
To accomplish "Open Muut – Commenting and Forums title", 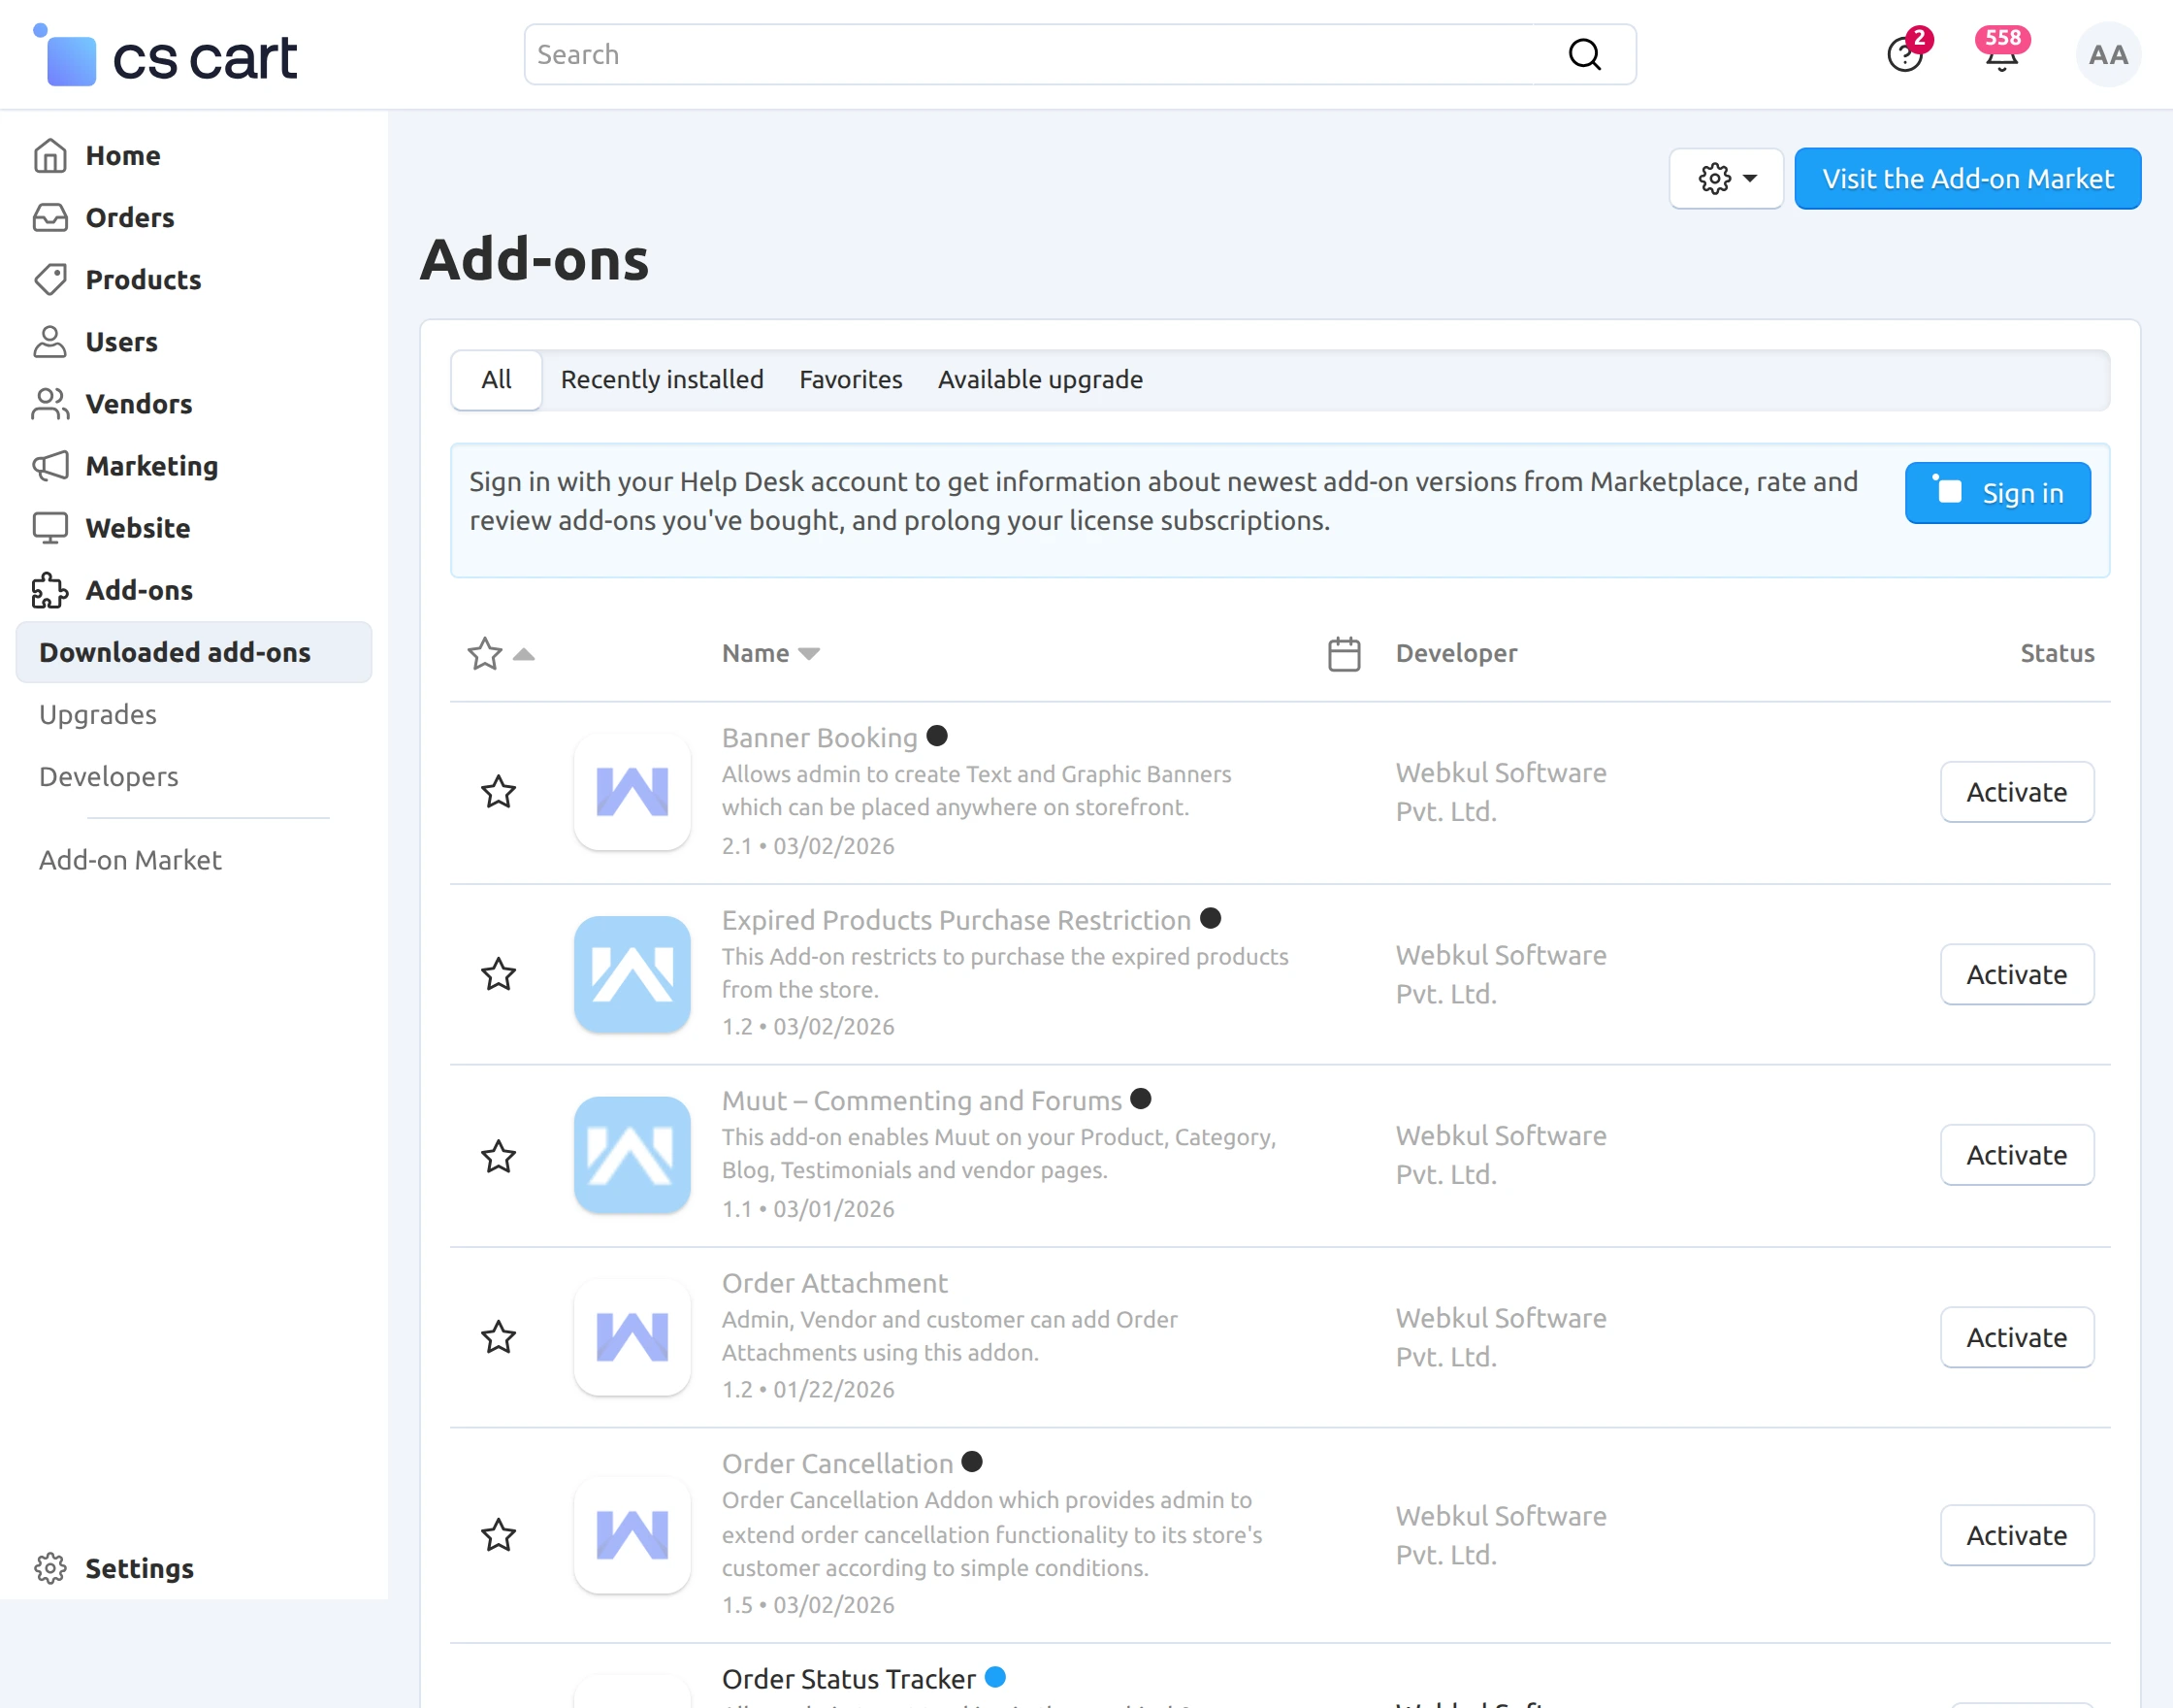I will point(922,1101).
